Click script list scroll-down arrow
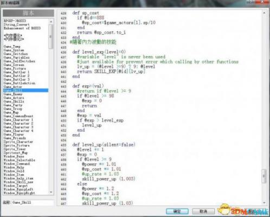Screen dimensions: 270x217 point(51,192)
